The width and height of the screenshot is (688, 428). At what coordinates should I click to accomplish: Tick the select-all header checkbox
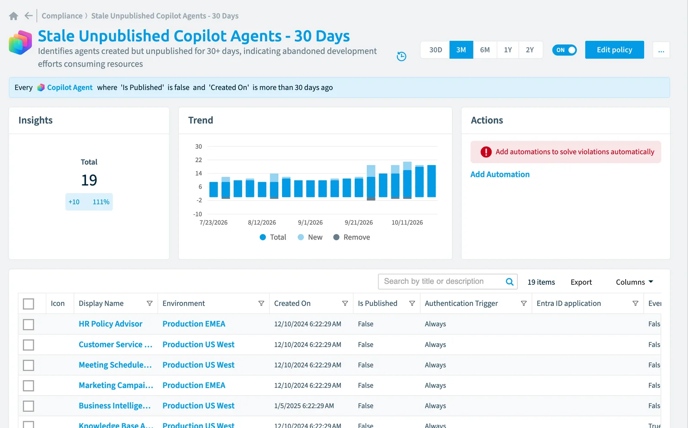28,304
